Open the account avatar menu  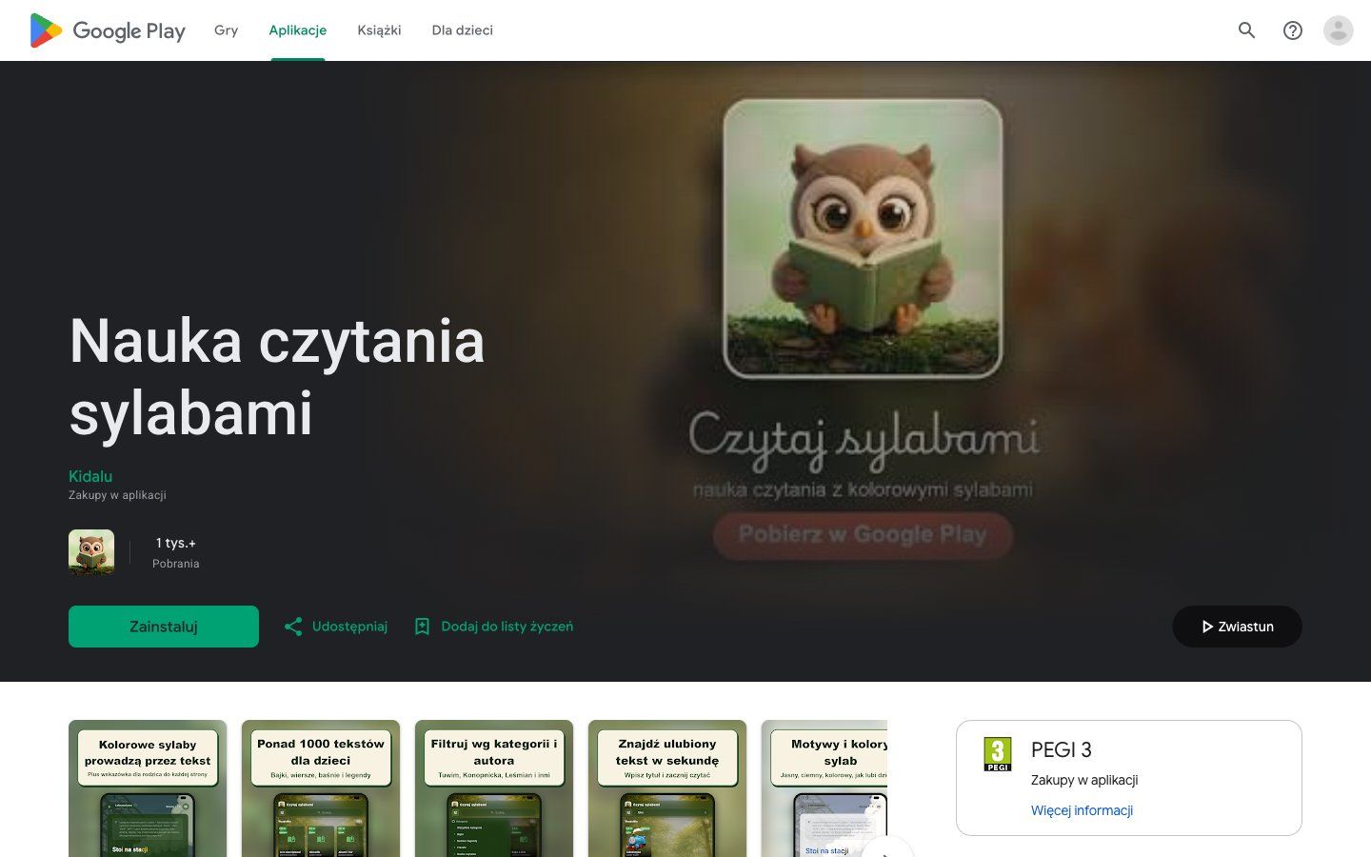click(x=1338, y=30)
